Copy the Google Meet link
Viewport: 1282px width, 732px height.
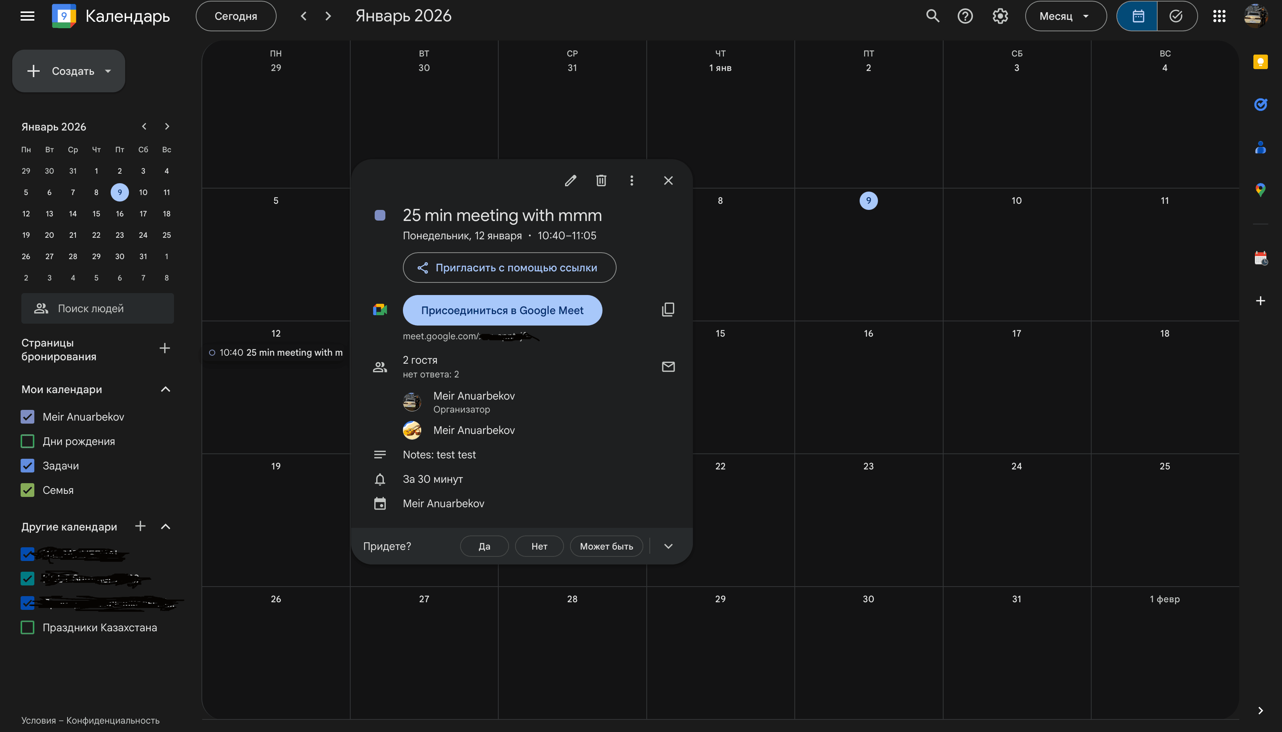point(668,309)
